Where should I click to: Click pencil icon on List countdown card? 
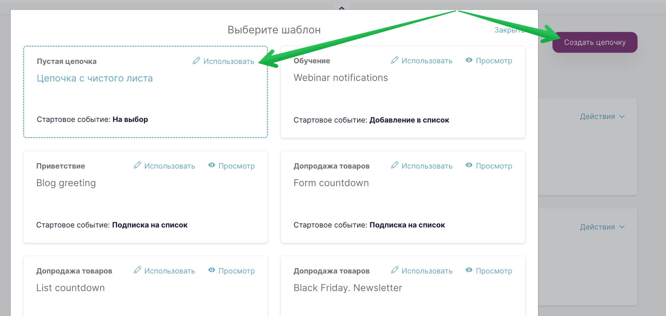coord(137,270)
